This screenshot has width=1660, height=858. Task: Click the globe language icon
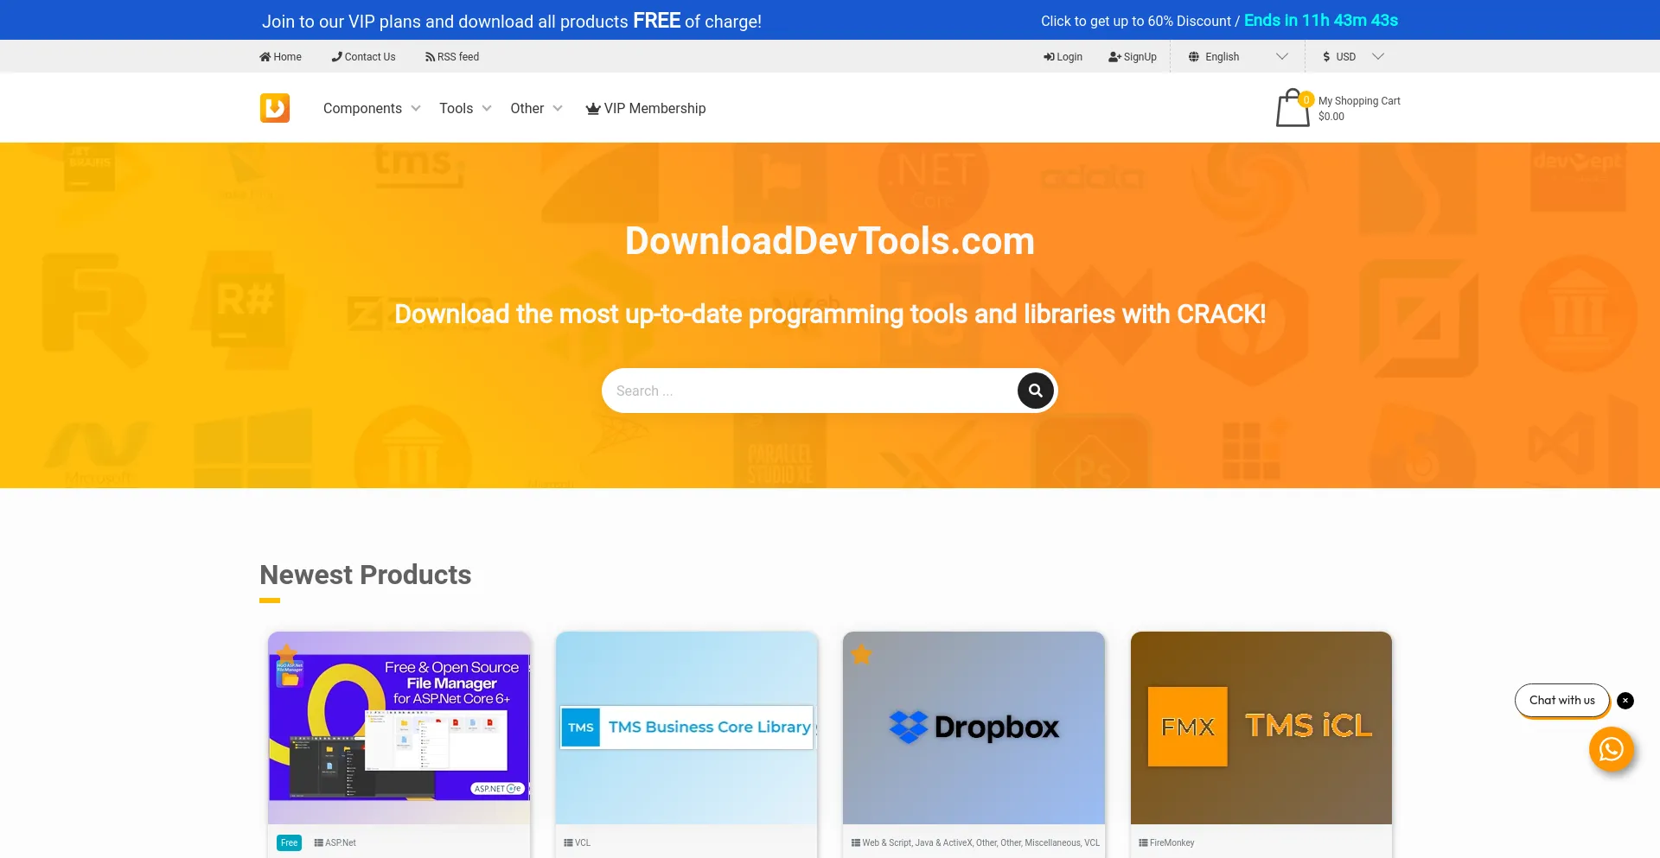[1194, 57]
